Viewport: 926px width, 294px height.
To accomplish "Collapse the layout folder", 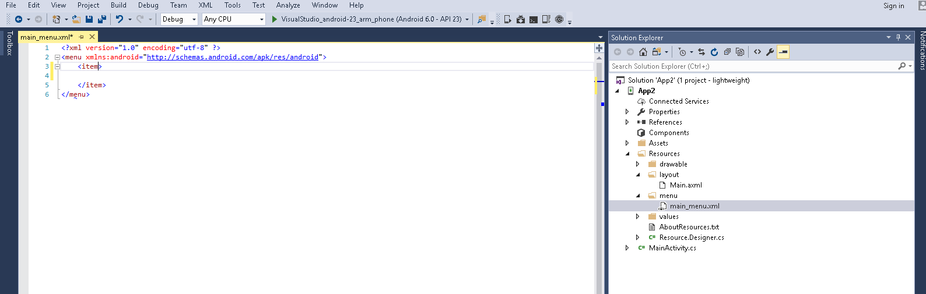I will (638, 175).
